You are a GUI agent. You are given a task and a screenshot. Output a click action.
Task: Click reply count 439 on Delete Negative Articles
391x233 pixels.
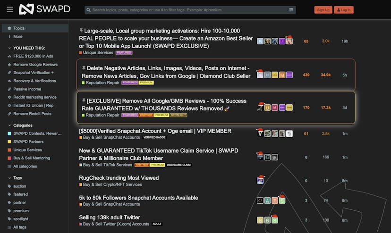[306, 75]
